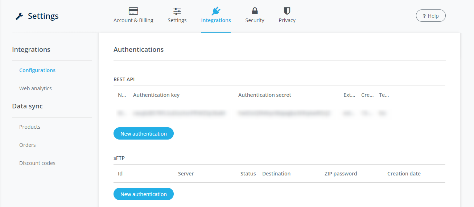Click the truncated "N..." column header
The height and width of the screenshot is (207, 474).
(x=122, y=95)
